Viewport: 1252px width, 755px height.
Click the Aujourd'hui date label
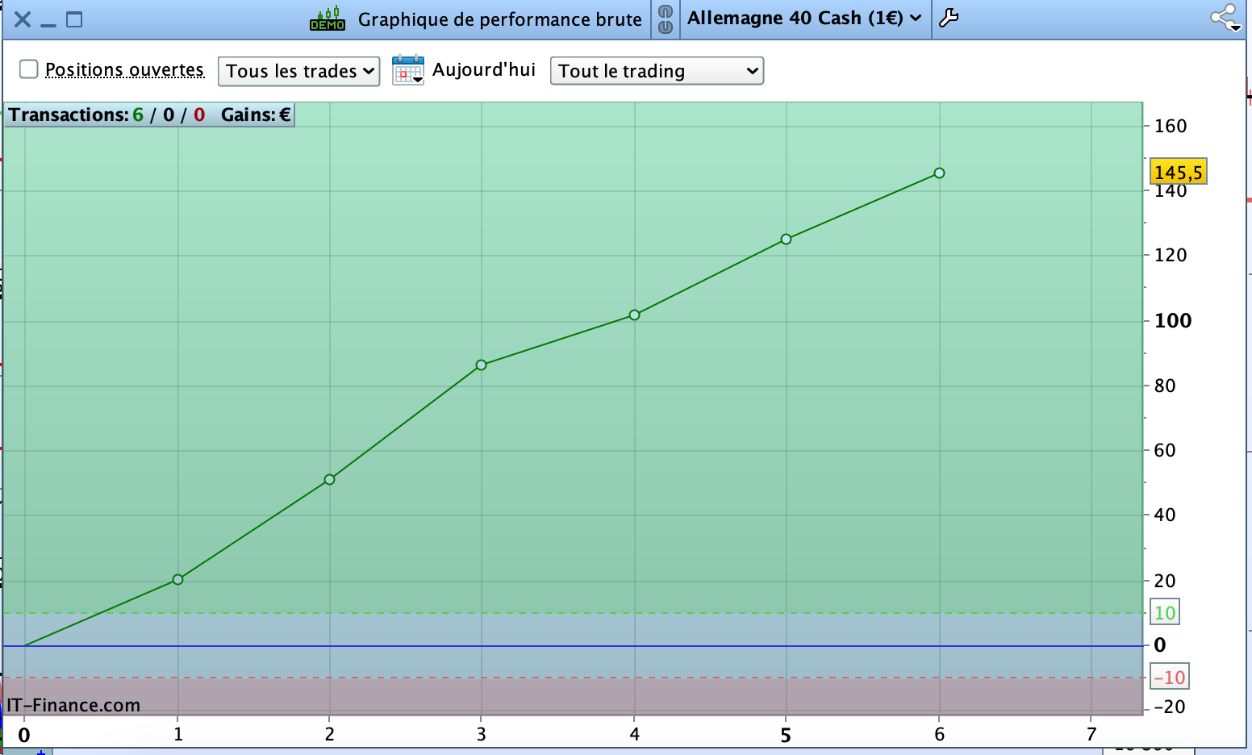(484, 70)
